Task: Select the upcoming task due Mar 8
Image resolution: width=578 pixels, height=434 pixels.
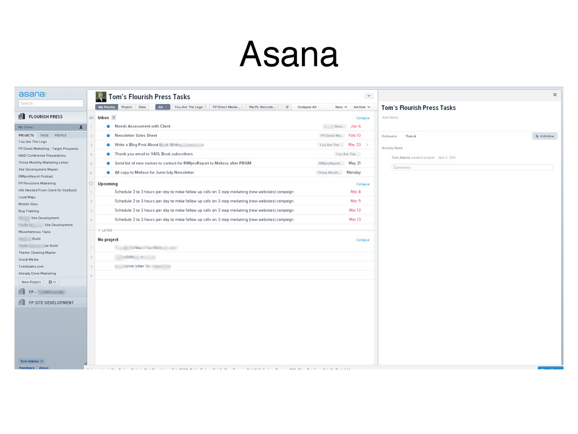Action: click(x=234, y=192)
